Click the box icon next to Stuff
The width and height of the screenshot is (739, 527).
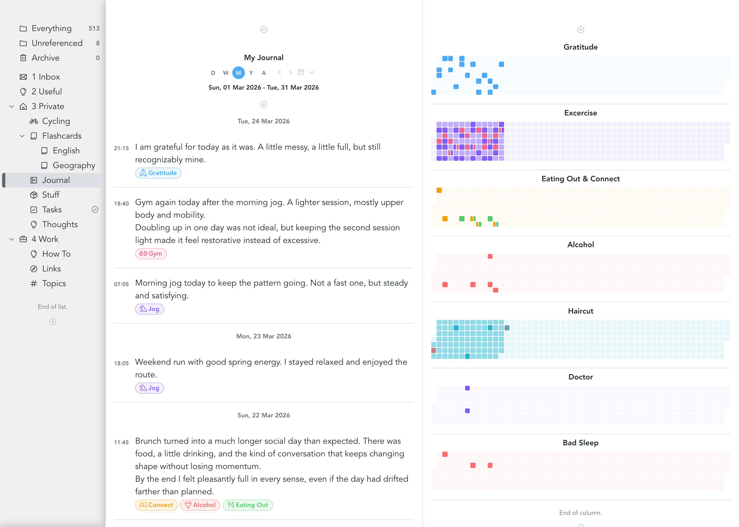pos(34,195)
